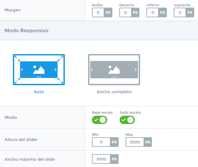Click the PX unit next to Izquierda

click(190, 12)
